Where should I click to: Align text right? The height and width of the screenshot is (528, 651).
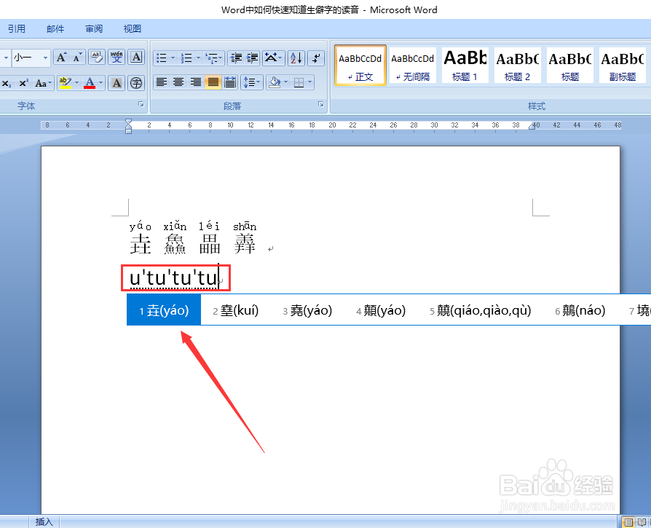(x=196, y=82)
